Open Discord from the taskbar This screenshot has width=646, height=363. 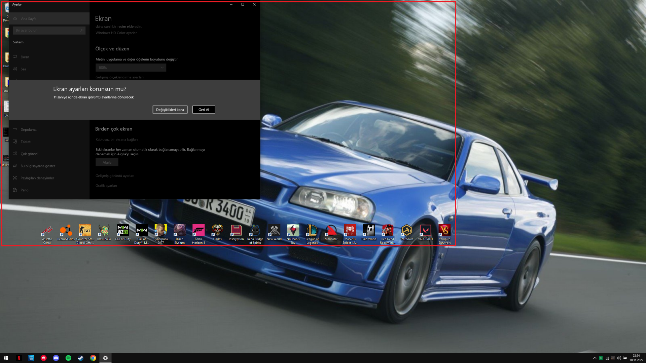[x=56, y=358]
